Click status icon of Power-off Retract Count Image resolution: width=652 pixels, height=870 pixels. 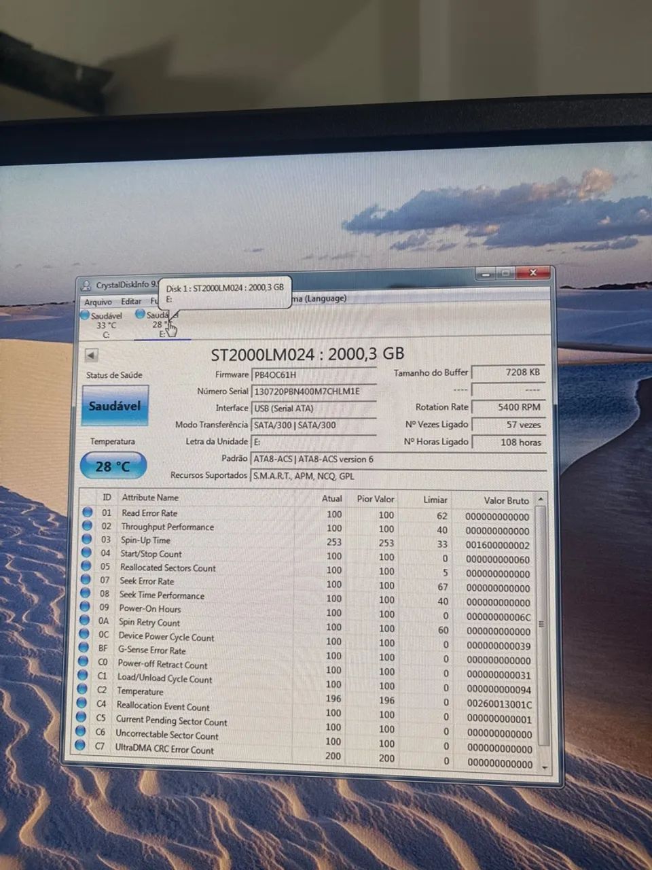[83, 661]
